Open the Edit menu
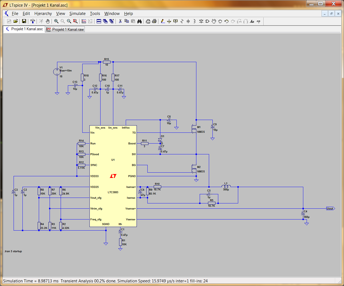Screen dimensions: 344x286 coord(26,14)
